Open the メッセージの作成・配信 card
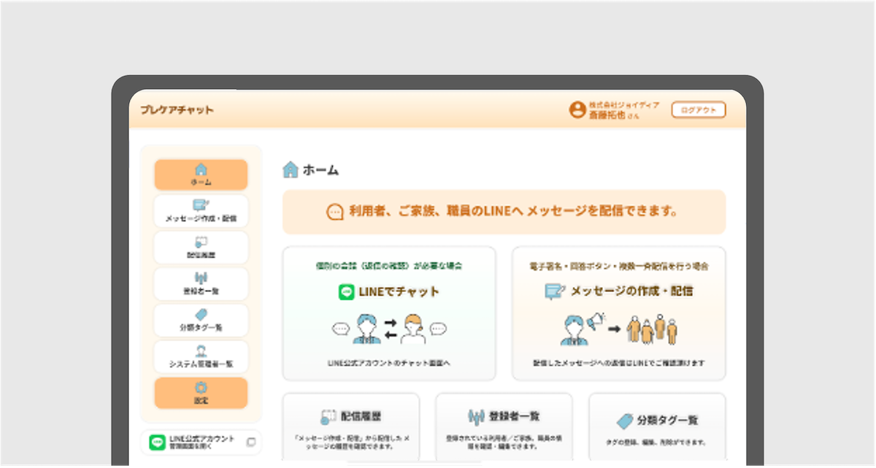The image size is (876, 468). tap(617, 312)
